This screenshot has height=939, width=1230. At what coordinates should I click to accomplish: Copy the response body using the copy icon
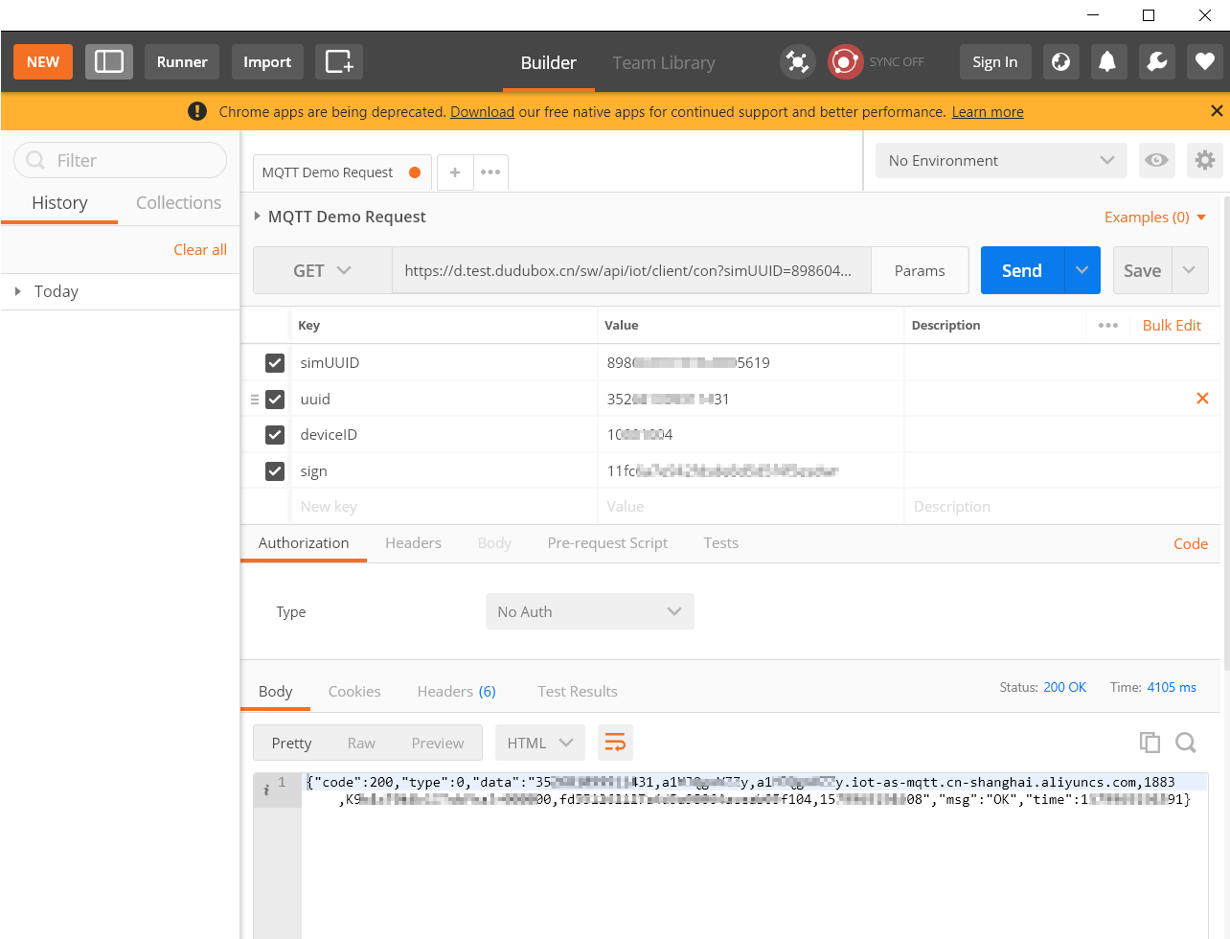[1149, 743]
